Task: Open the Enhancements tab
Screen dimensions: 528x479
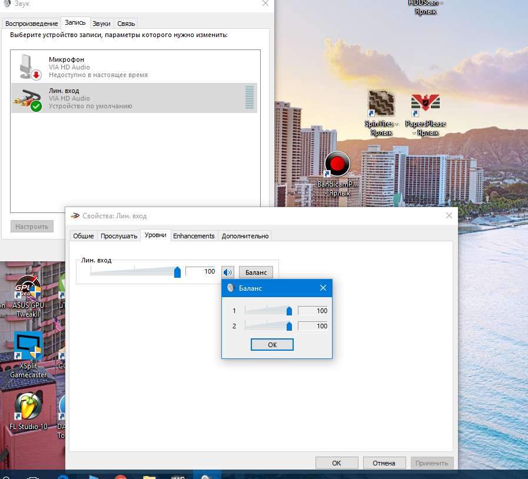Action: 194,236
